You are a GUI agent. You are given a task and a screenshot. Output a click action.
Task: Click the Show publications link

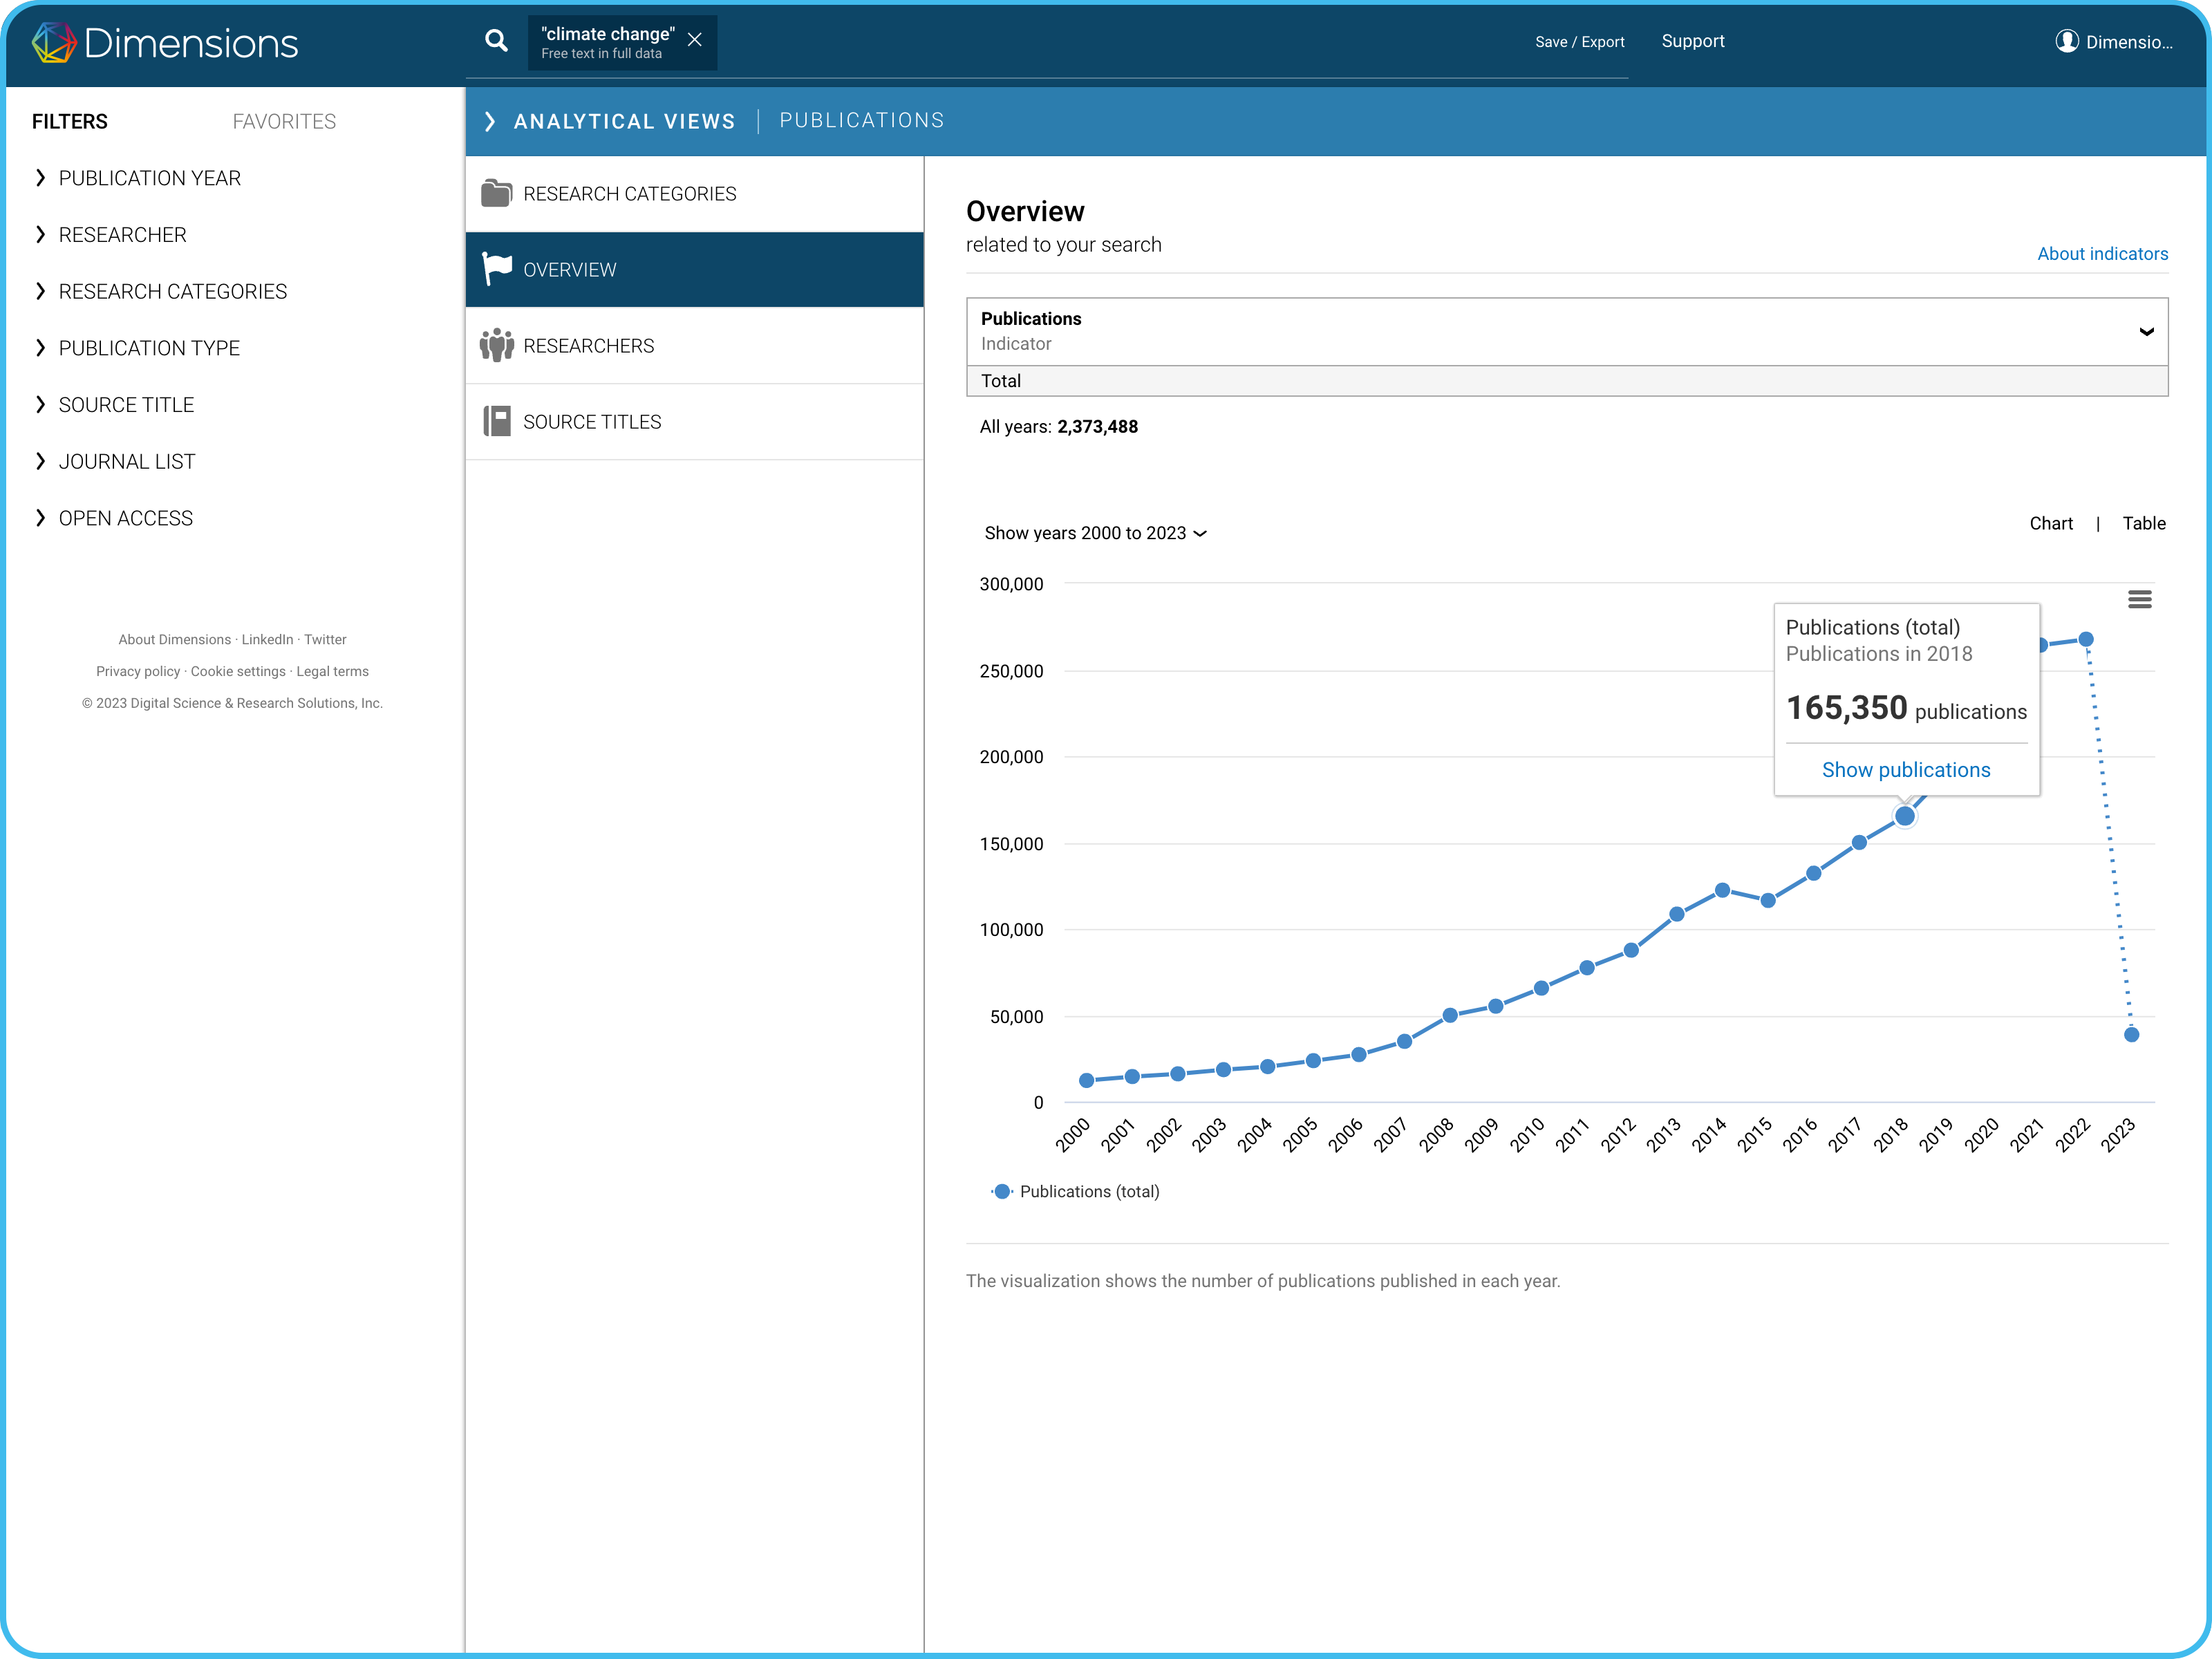(x=1906, y=769)
